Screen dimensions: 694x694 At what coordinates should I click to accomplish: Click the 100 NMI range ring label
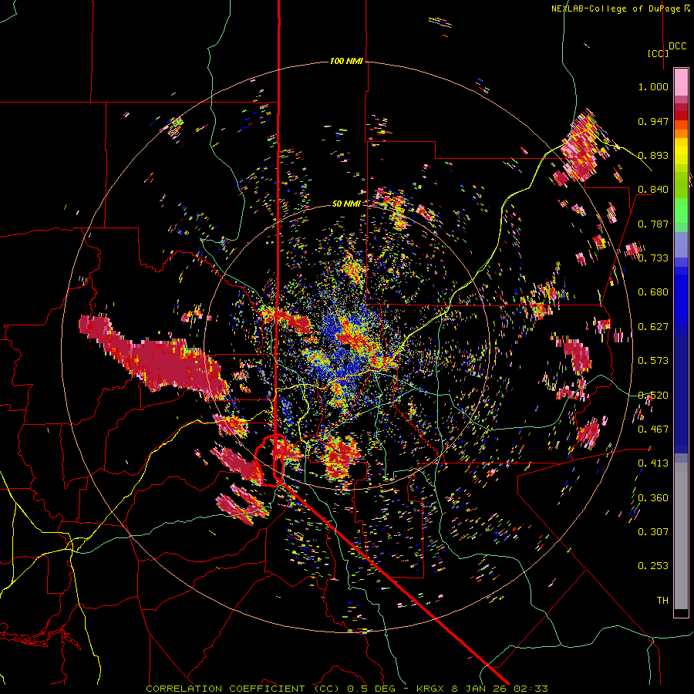tap(346, 61)
